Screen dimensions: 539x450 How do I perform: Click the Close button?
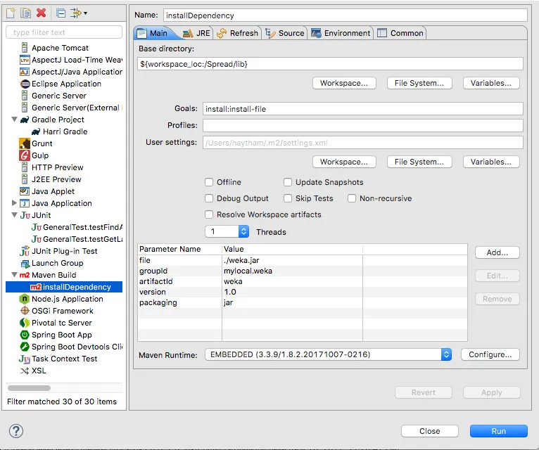[430, 431]
